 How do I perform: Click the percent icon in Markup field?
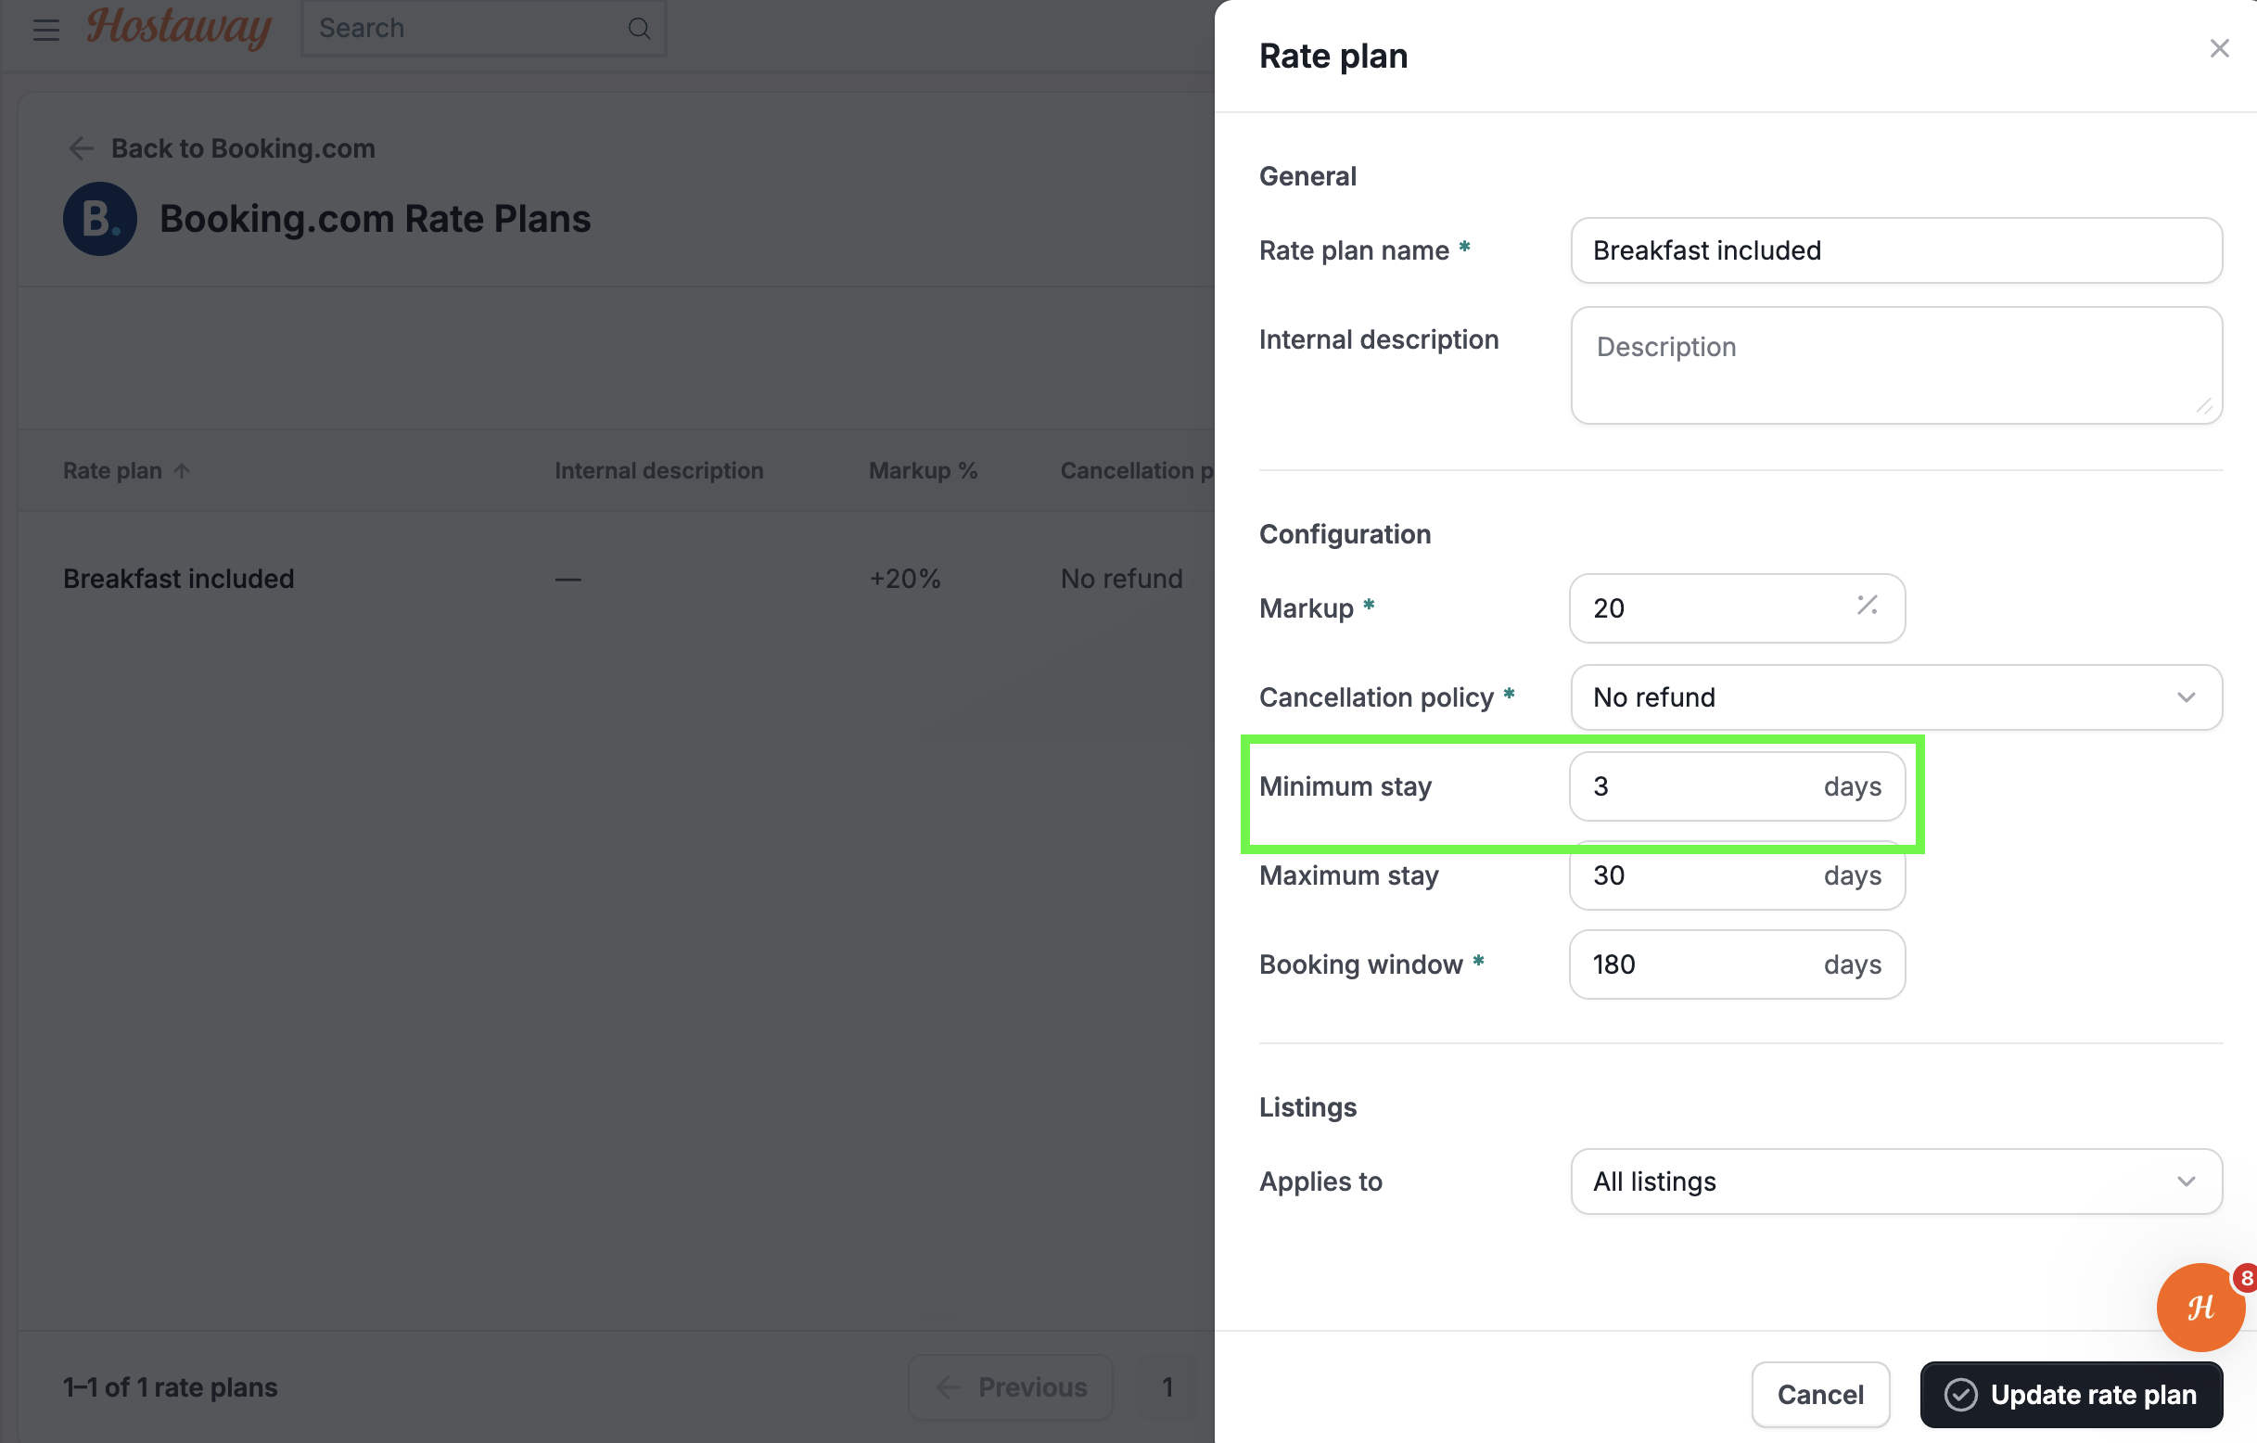(x=1868, y=606)
